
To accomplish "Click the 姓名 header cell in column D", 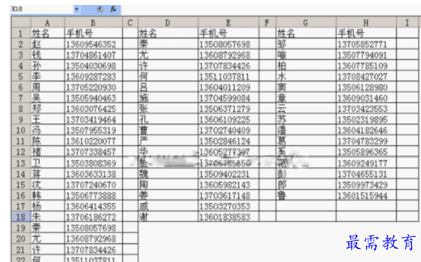I will tap(168, 33).
